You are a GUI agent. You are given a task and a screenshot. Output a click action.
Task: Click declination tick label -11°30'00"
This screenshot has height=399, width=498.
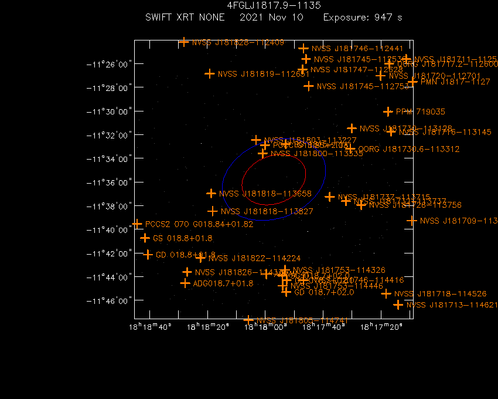[x=109, y=111]
